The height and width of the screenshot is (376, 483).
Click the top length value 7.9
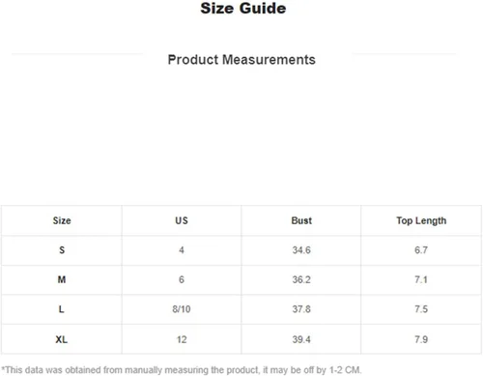421,339
